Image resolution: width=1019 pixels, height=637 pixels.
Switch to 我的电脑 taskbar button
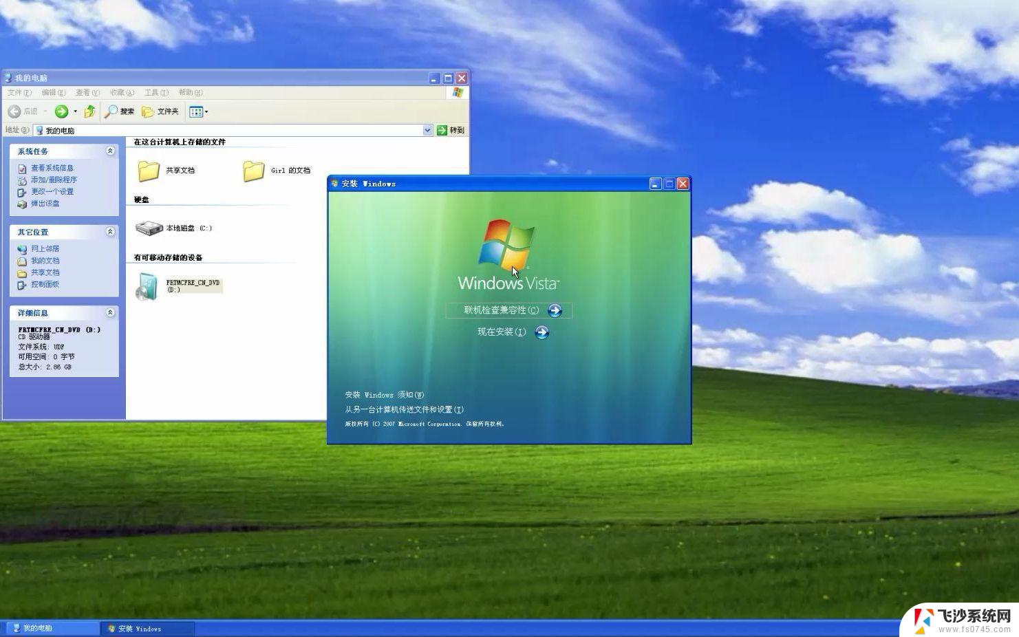(x=52, y=628)
